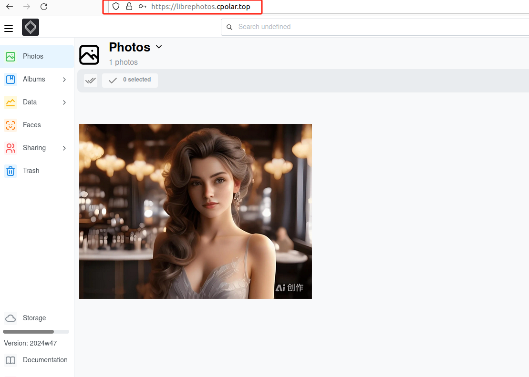Screen dimensions: 529x377
Task: Click the Storage cloud icon
Action: [10, 318]
